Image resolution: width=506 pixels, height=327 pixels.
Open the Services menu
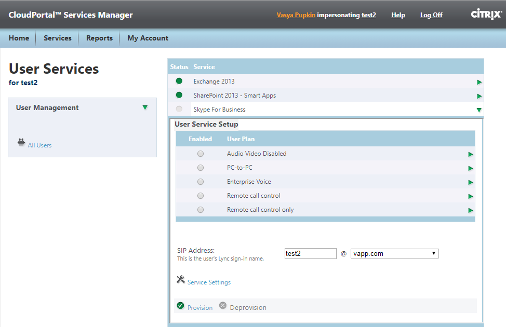[58, 38]
